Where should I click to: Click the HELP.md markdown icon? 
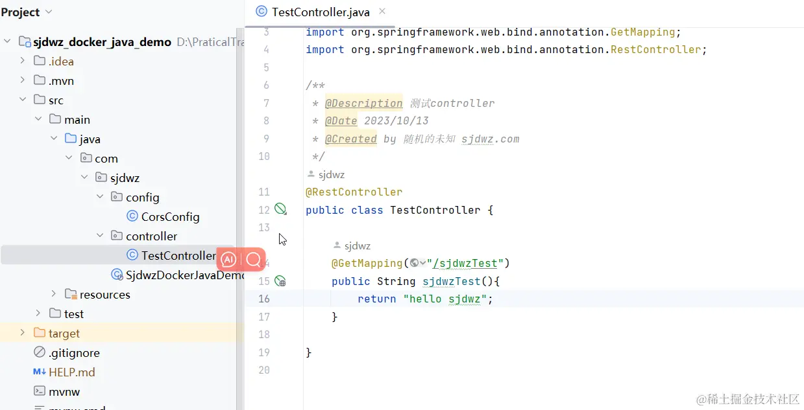tap(40, 372)
